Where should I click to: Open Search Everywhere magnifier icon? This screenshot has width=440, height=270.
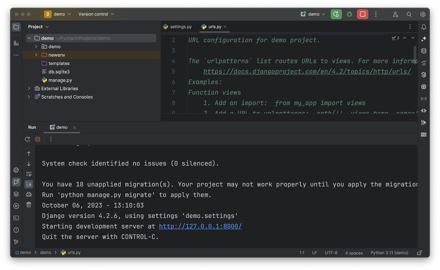click(x=409, y=14)
